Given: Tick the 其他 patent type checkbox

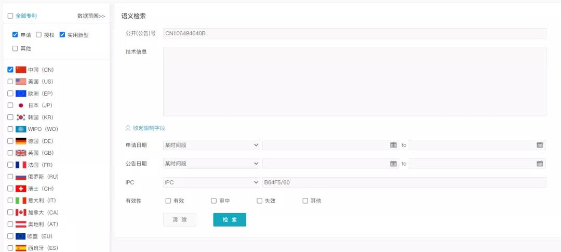Looking at the screenshot, I should click(x=15, y=48).
